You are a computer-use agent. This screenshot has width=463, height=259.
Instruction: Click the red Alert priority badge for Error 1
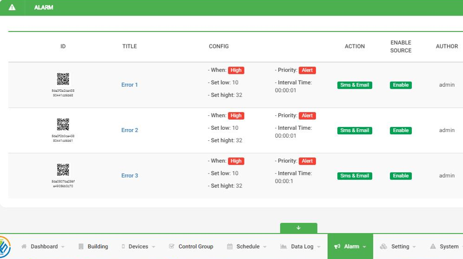click(x=307, y=71)
